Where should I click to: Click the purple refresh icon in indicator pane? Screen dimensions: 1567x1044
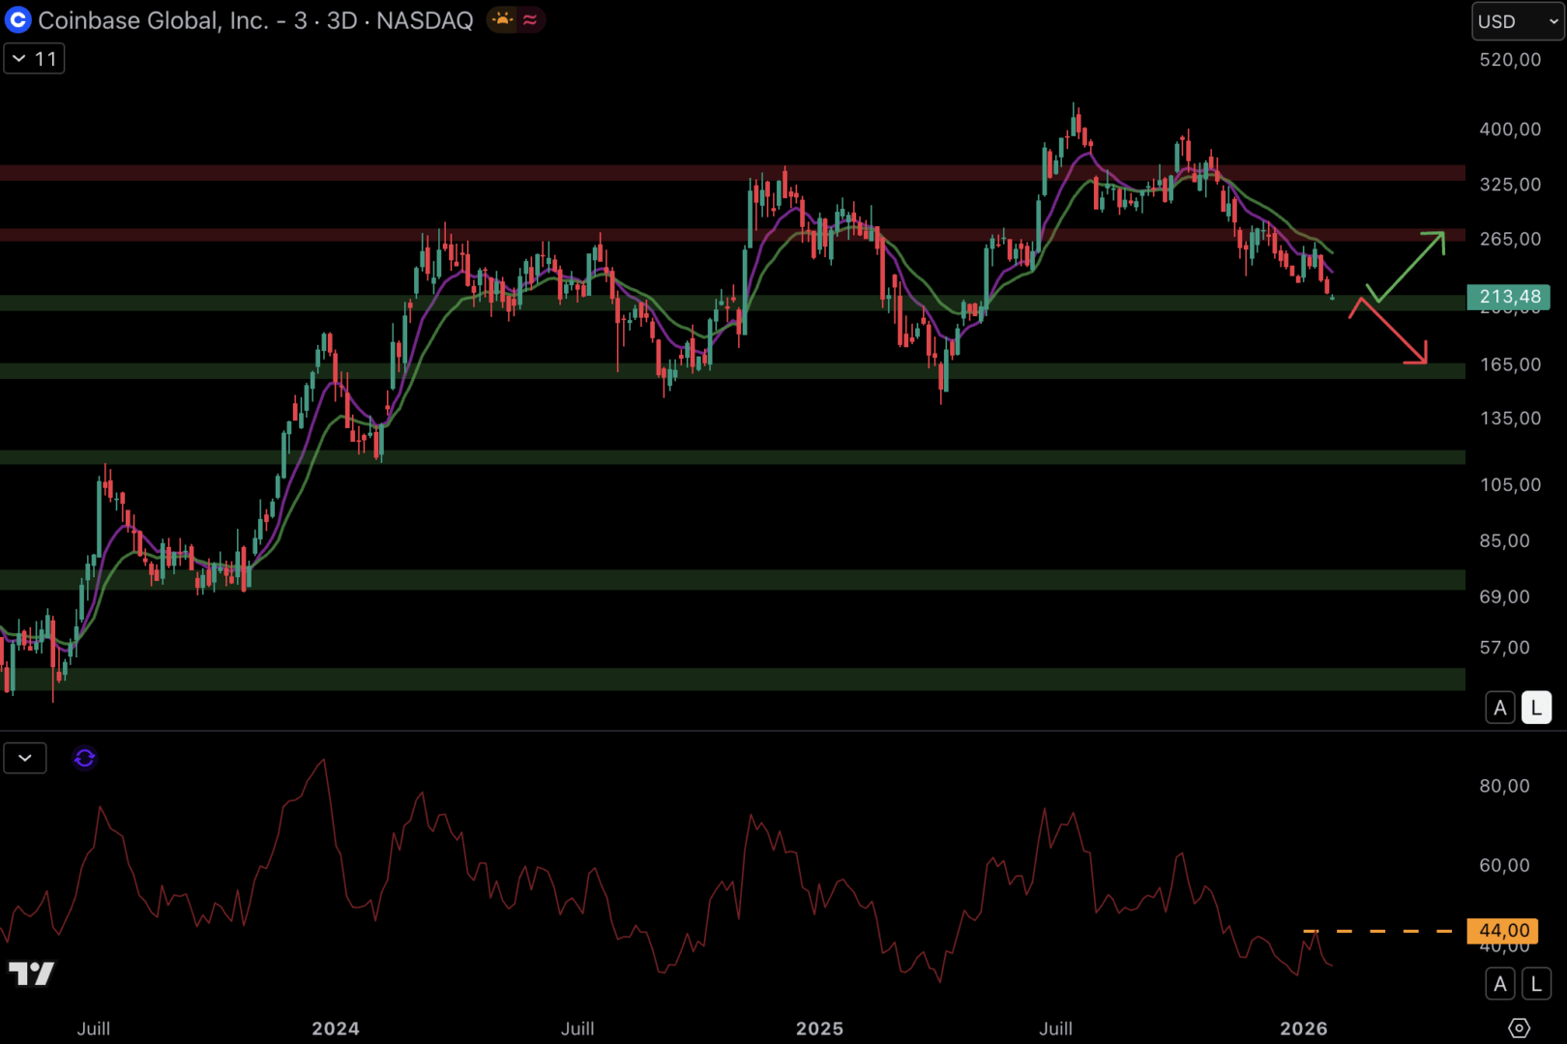[84, 758]
